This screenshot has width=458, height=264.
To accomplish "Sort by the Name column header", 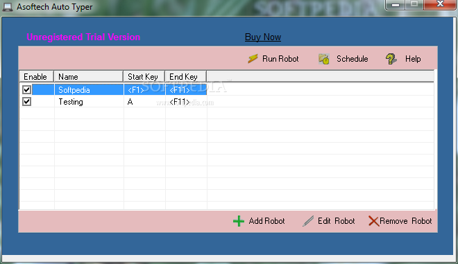I will pos(89,77).
